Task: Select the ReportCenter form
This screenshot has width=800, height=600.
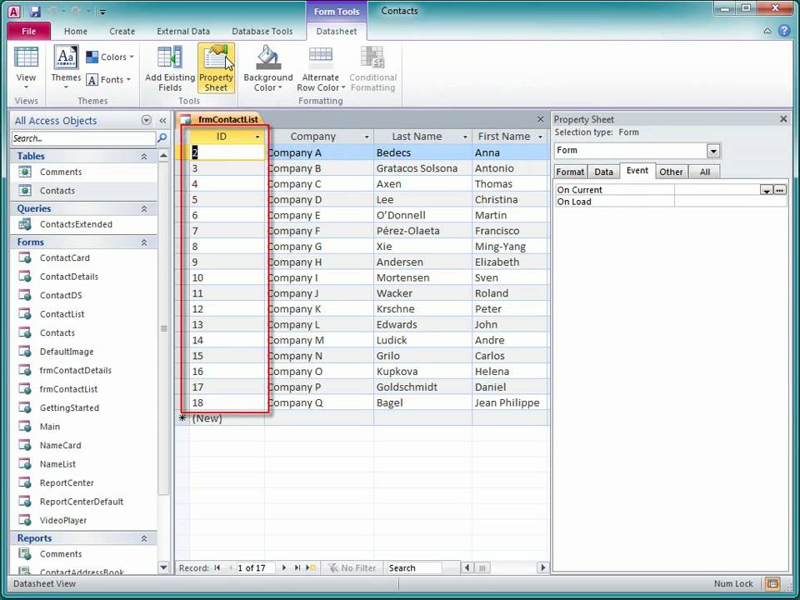Action: (83, 482)
